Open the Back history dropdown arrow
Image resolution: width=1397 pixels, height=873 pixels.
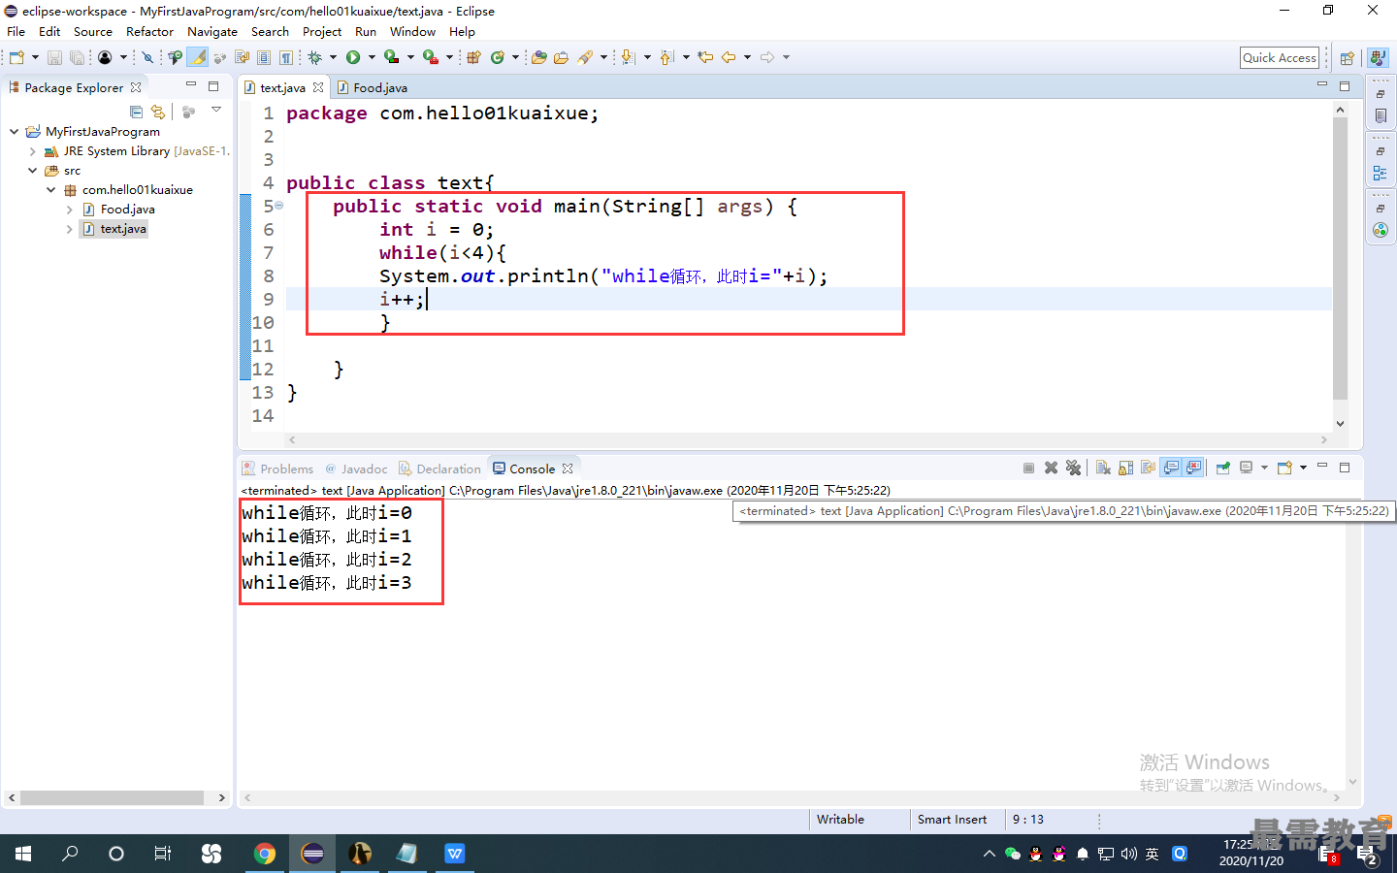[747, 57]
